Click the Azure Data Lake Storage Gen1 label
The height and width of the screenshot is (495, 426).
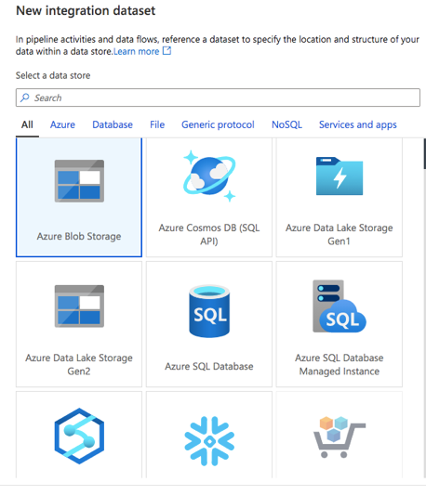[x=339, y=234]
